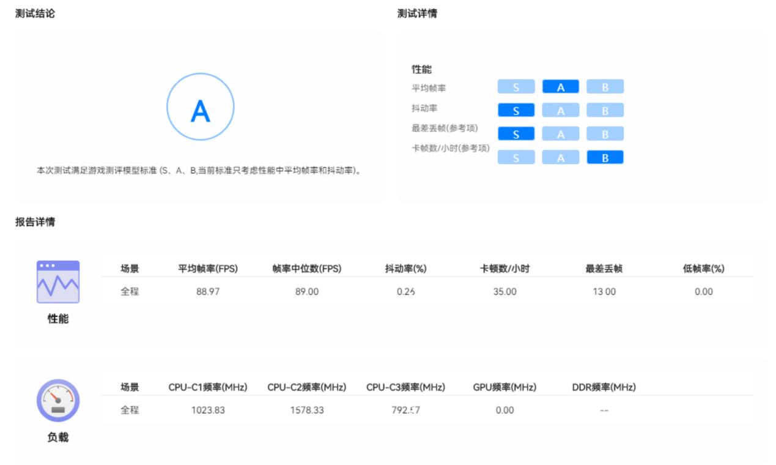
Task: Click the large circled A grade
Action: point(201,107)
